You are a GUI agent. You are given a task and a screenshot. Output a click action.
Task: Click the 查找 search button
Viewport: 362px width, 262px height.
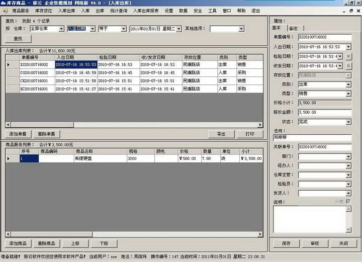click(x=18, y=38)
